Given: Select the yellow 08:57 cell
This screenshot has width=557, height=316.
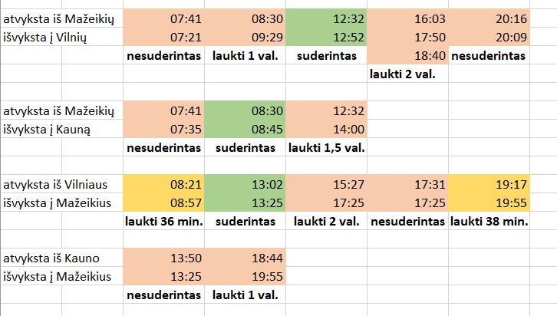Looking at the screenshot, I should click(x=163, y=203).
